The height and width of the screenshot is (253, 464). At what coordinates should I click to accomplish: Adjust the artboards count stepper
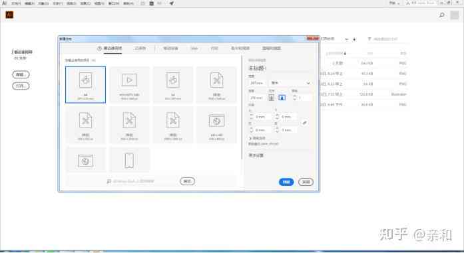tap(294, 98)
